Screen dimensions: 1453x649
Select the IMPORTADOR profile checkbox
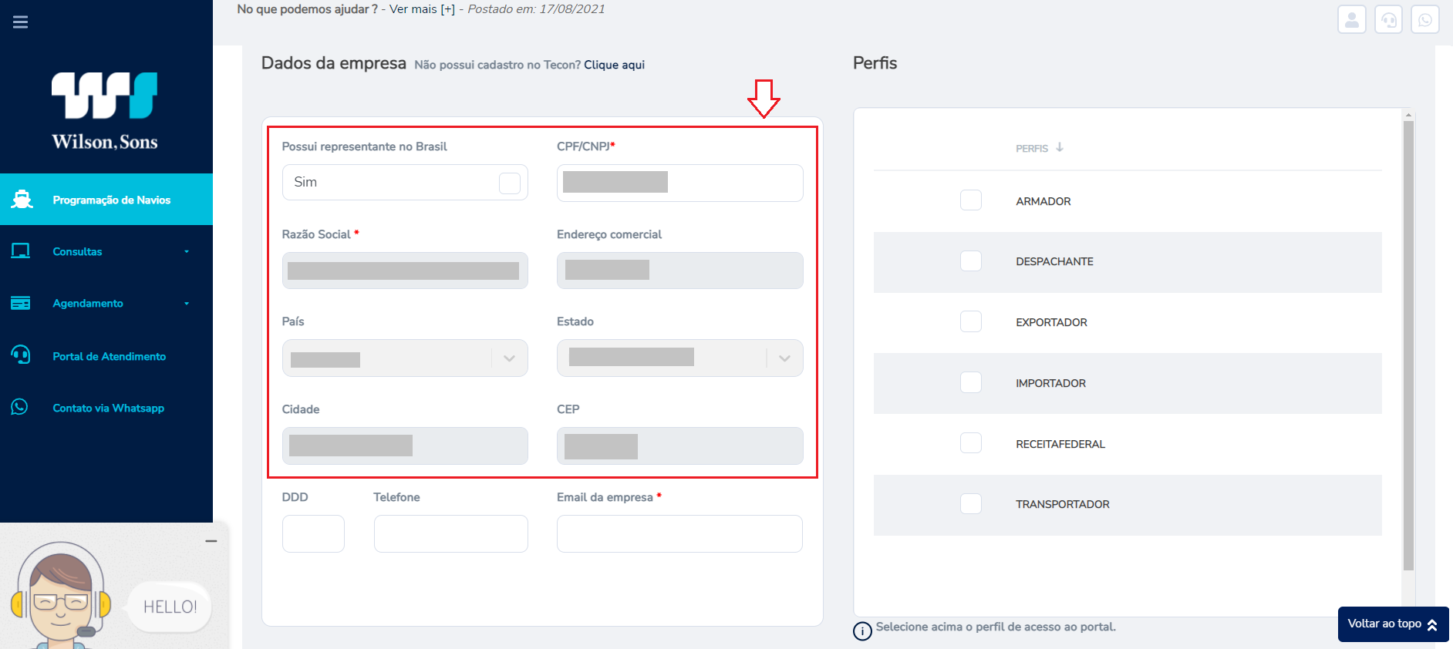pos(971,382)
